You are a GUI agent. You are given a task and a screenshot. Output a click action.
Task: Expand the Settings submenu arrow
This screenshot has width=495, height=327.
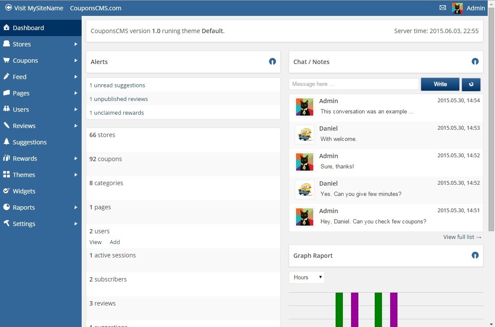tap(76, 224)
